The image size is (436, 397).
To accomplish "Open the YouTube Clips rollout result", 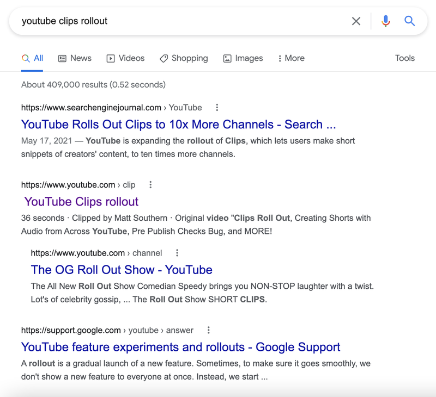I will tap(81, 202).
